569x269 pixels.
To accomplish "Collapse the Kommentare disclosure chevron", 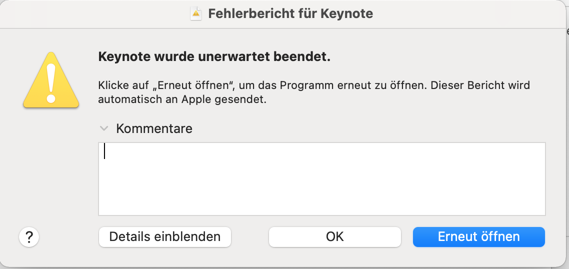I will 104,128.
